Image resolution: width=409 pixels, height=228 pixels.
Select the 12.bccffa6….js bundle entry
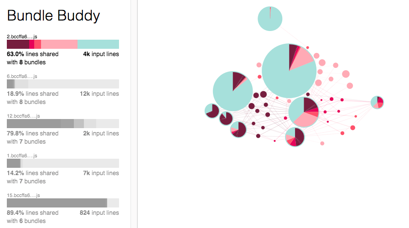click(63, 129)
